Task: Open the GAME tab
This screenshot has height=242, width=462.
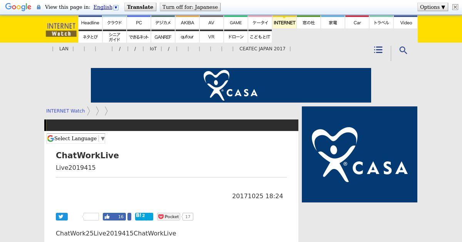Action: 236,23
